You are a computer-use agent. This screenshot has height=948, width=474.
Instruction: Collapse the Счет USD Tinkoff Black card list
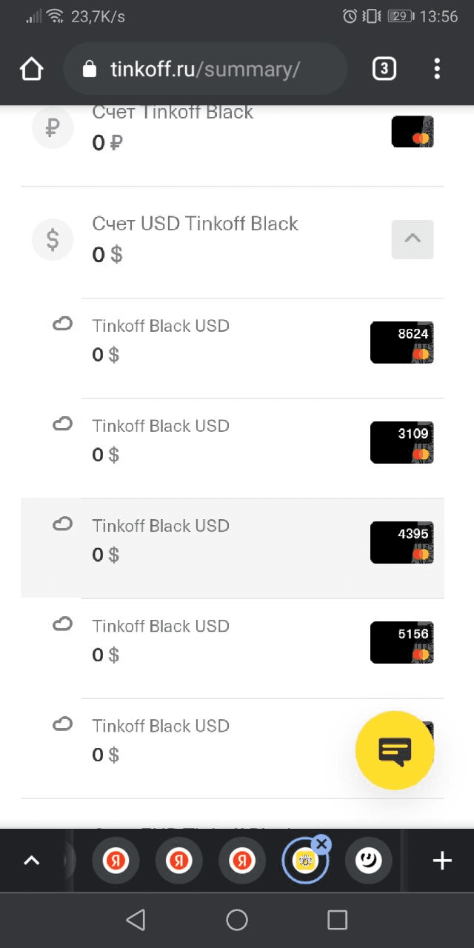point(413,238)
